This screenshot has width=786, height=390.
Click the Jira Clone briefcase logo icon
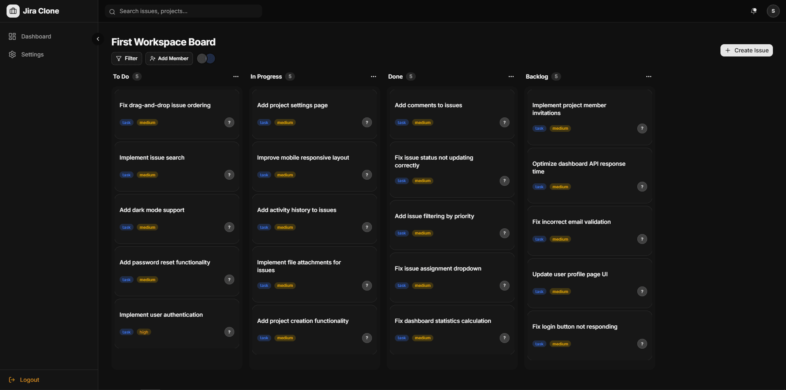click(x=13, y=11)
